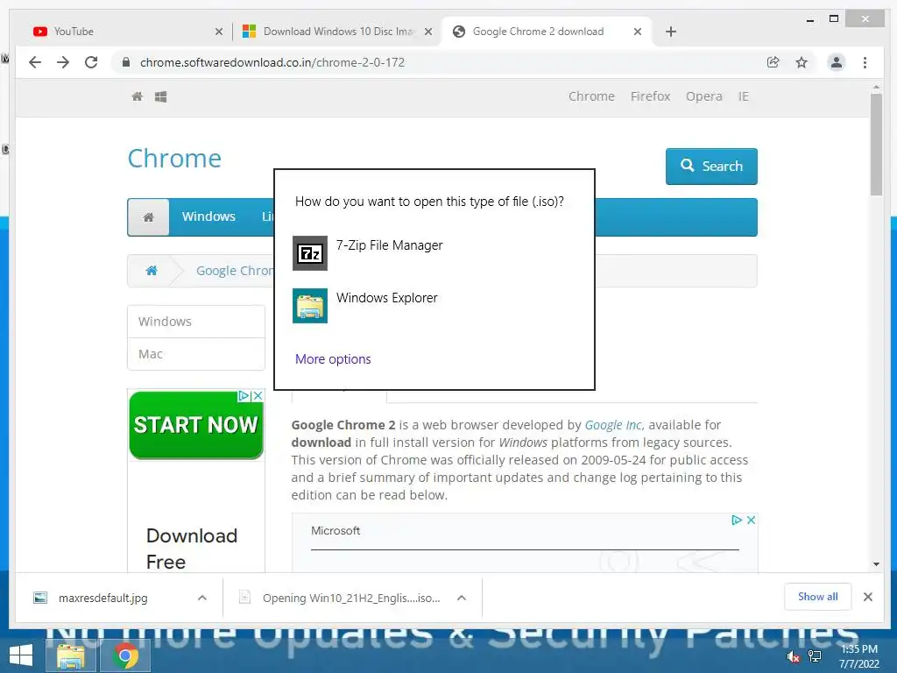Close the Microsoft ad with X icon
The image size is (897, 673).
coord(751,520)
